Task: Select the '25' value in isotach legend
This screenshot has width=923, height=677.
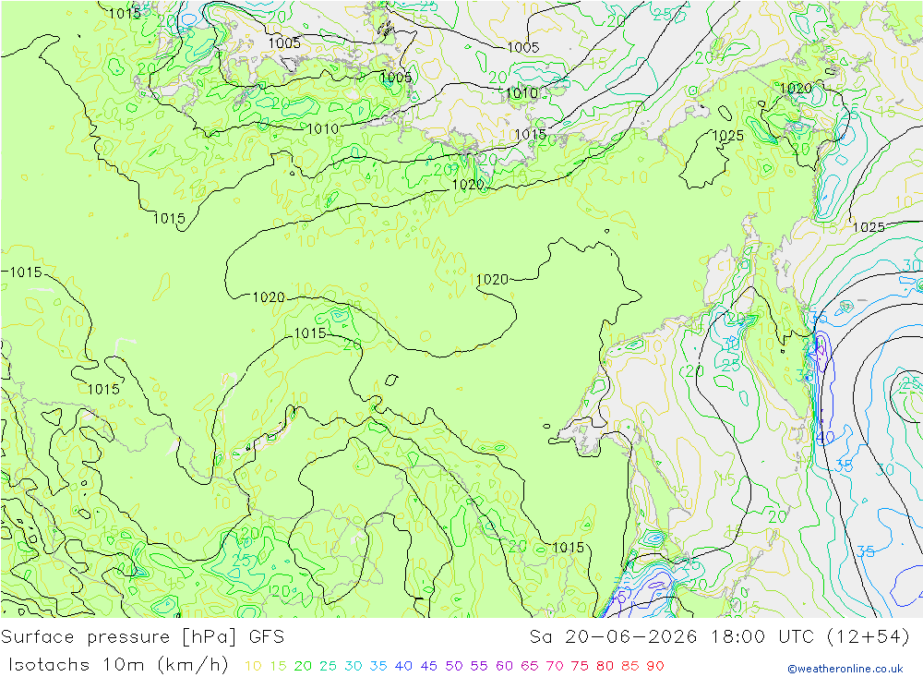Action: 328,666
